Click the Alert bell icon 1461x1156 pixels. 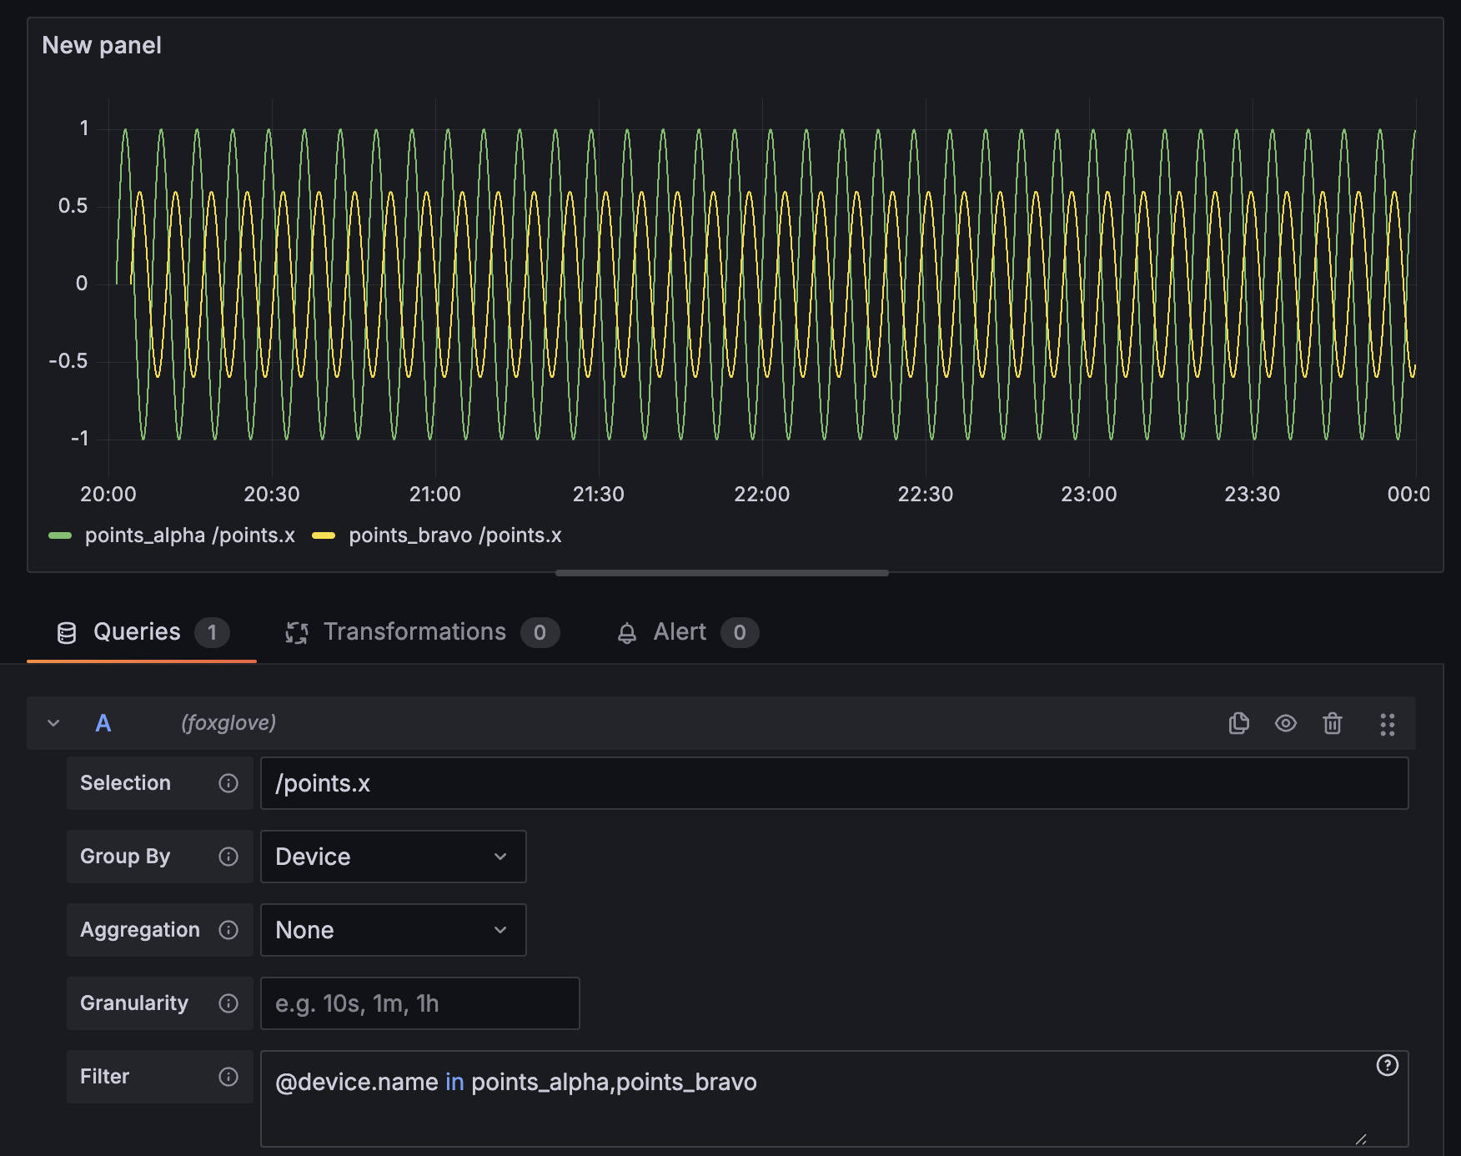[x=627, y=634]
